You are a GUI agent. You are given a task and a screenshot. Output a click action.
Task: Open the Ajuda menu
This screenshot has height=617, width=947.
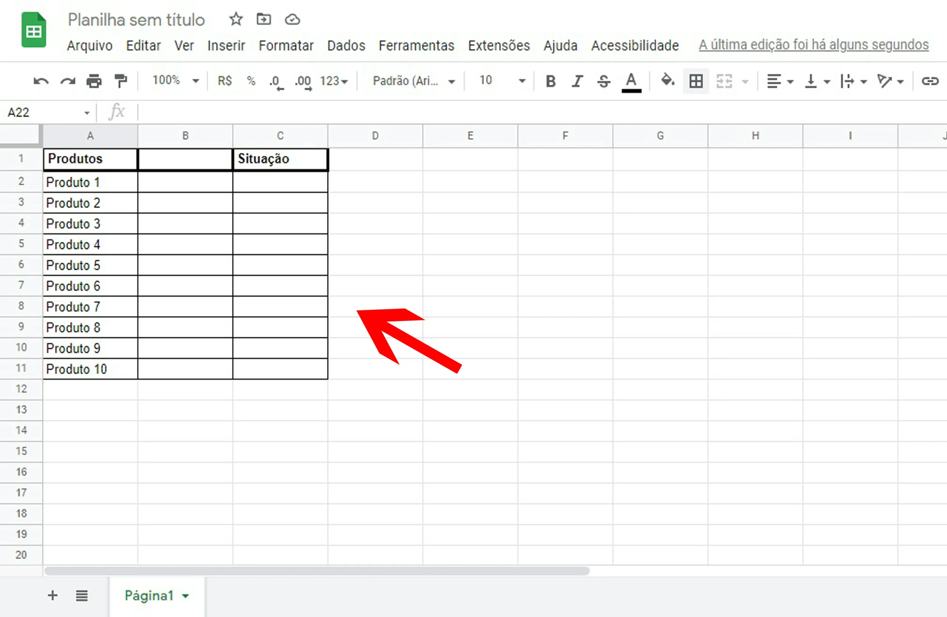(x=560, y=46)
